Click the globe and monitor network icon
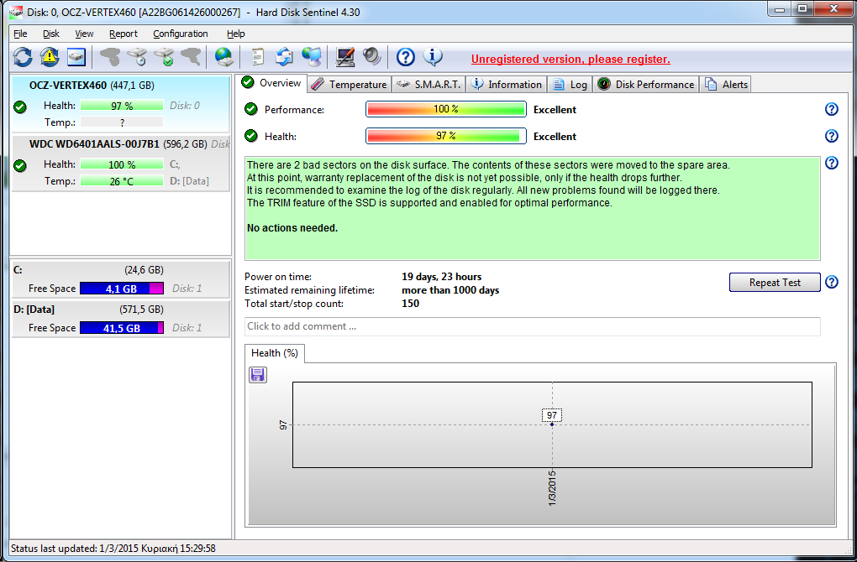This screenshot has height=562, width=857. click(312, 57)
